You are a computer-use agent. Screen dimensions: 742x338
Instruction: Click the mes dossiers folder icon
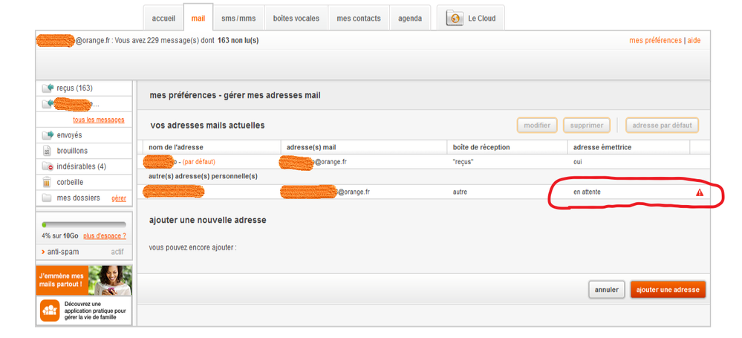pos(48,198)
